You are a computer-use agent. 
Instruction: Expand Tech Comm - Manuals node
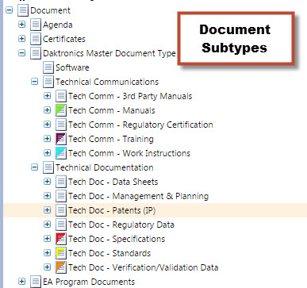click(x=48, y=110)
